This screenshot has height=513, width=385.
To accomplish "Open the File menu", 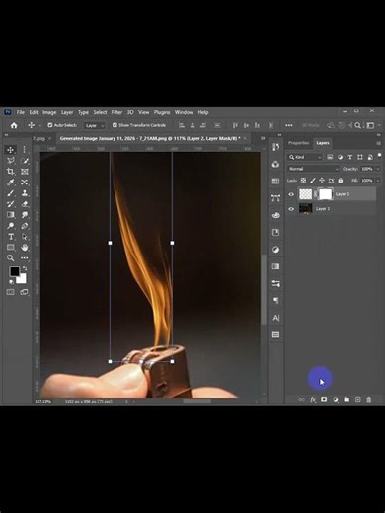I will tap(21, 112).
